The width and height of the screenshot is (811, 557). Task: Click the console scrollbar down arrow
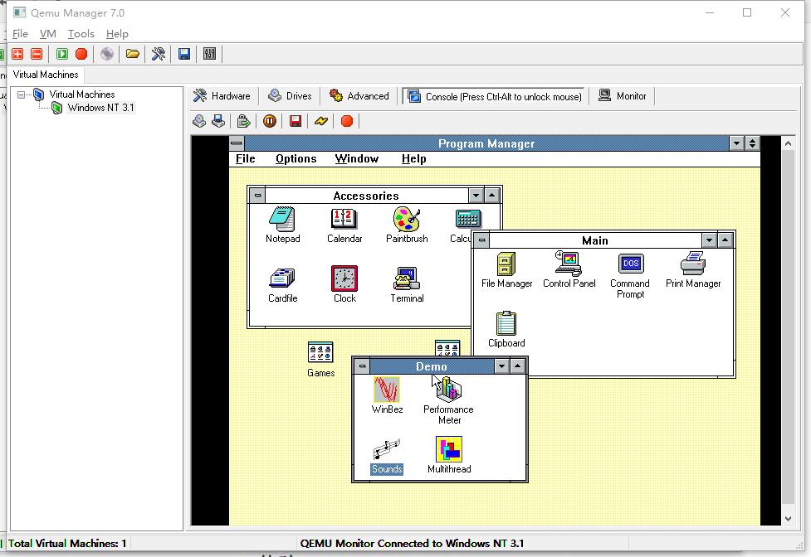[x=788, y=519]
